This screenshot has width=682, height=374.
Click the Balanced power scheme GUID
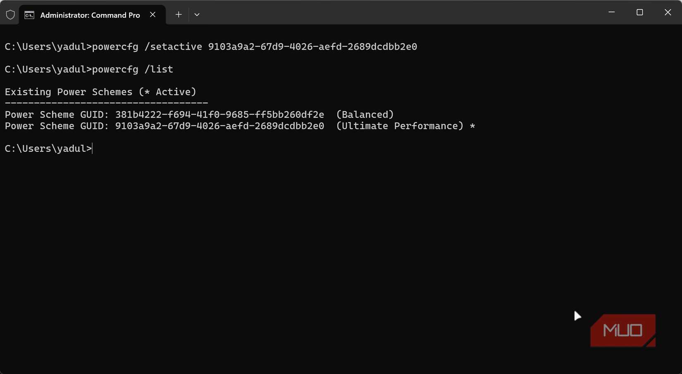tap(219, 114)
